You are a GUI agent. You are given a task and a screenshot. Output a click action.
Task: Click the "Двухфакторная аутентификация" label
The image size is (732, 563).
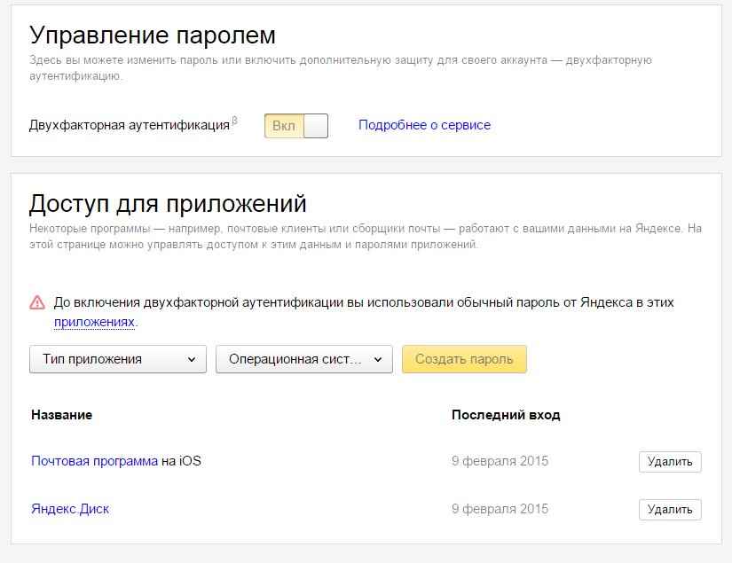(130, 126)
